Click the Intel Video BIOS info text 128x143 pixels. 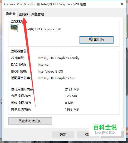pyautogui.click(x=50, y=71)
